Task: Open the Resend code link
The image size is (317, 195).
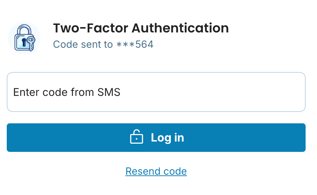Action: 156,171
